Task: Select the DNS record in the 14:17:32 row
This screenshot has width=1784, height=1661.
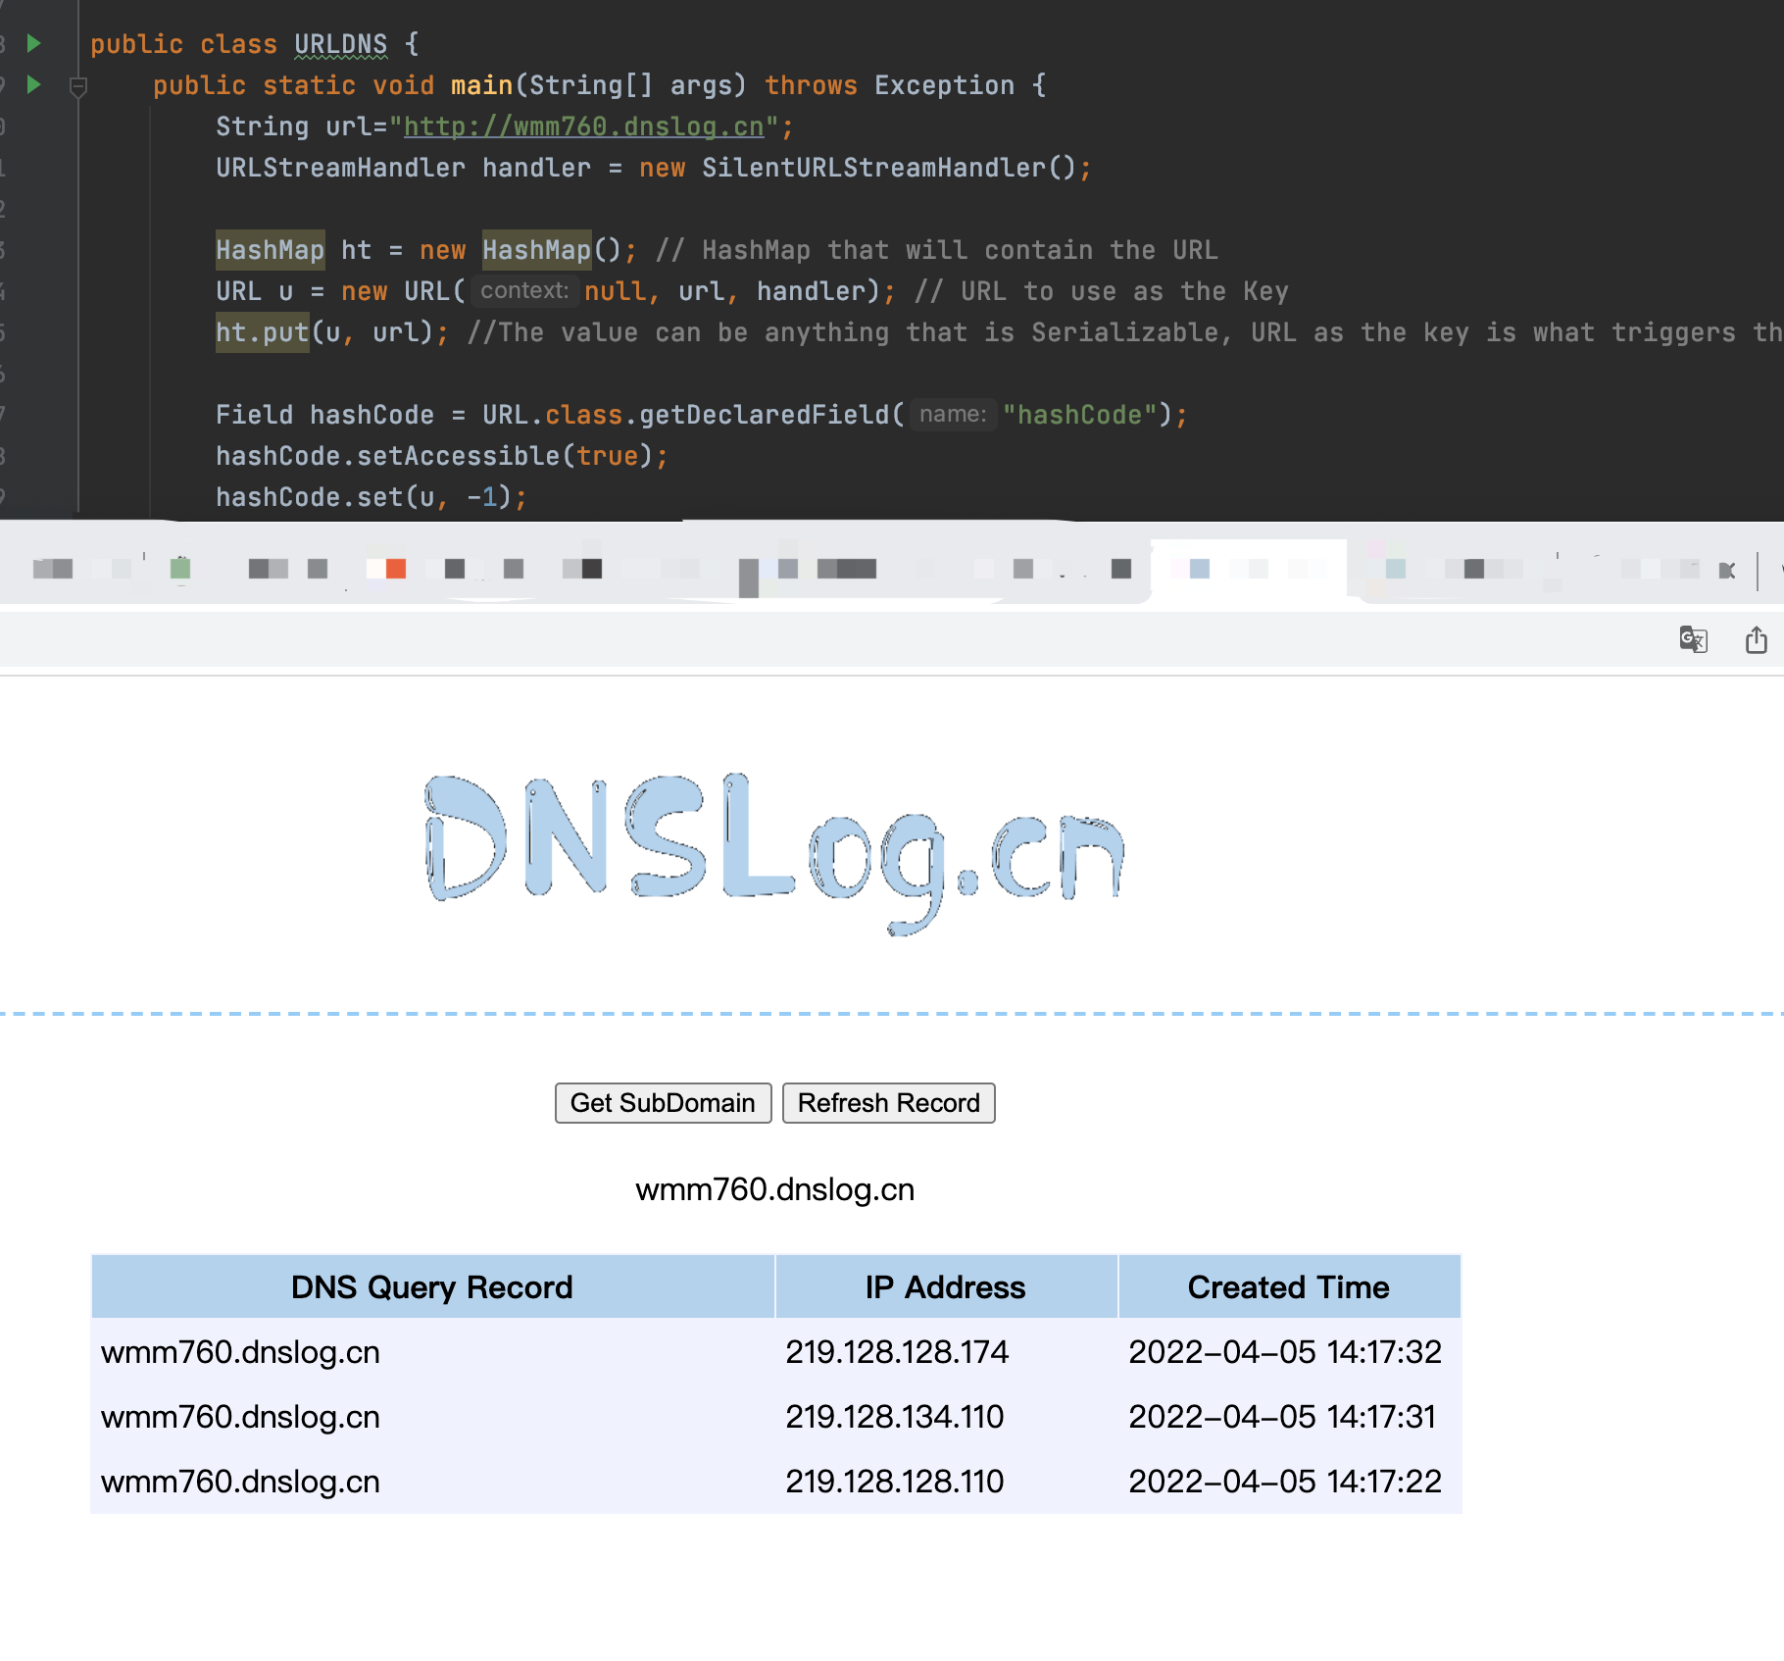Action: [240, 1352]
